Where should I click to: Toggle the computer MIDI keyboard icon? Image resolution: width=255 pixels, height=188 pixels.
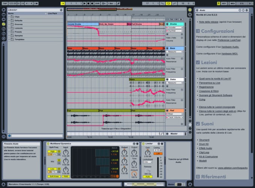click(x=219, y=3)
